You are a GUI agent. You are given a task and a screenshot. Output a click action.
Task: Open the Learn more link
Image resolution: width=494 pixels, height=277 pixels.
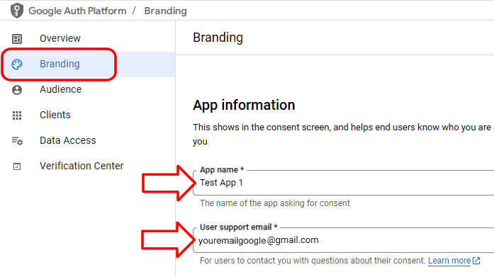tap(449, 261)
